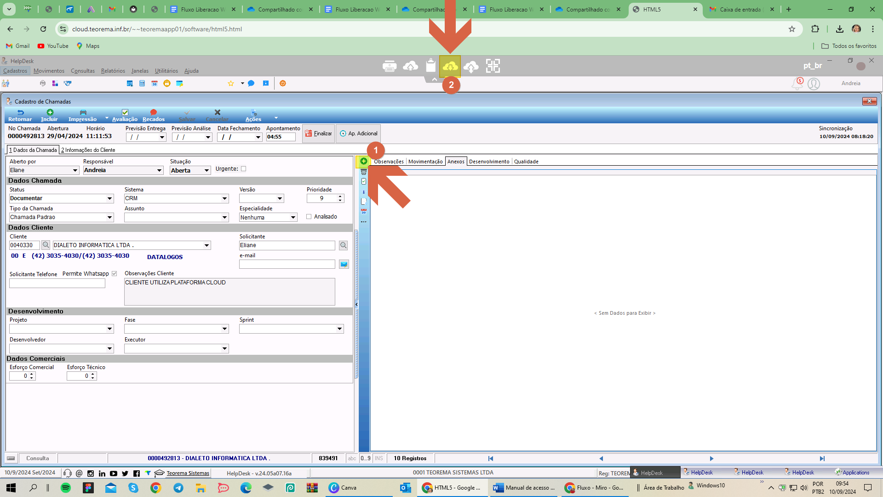This screenshot has height=497, width=883.
Task: Toggle the Analisado checkbox
Action: 309,217
